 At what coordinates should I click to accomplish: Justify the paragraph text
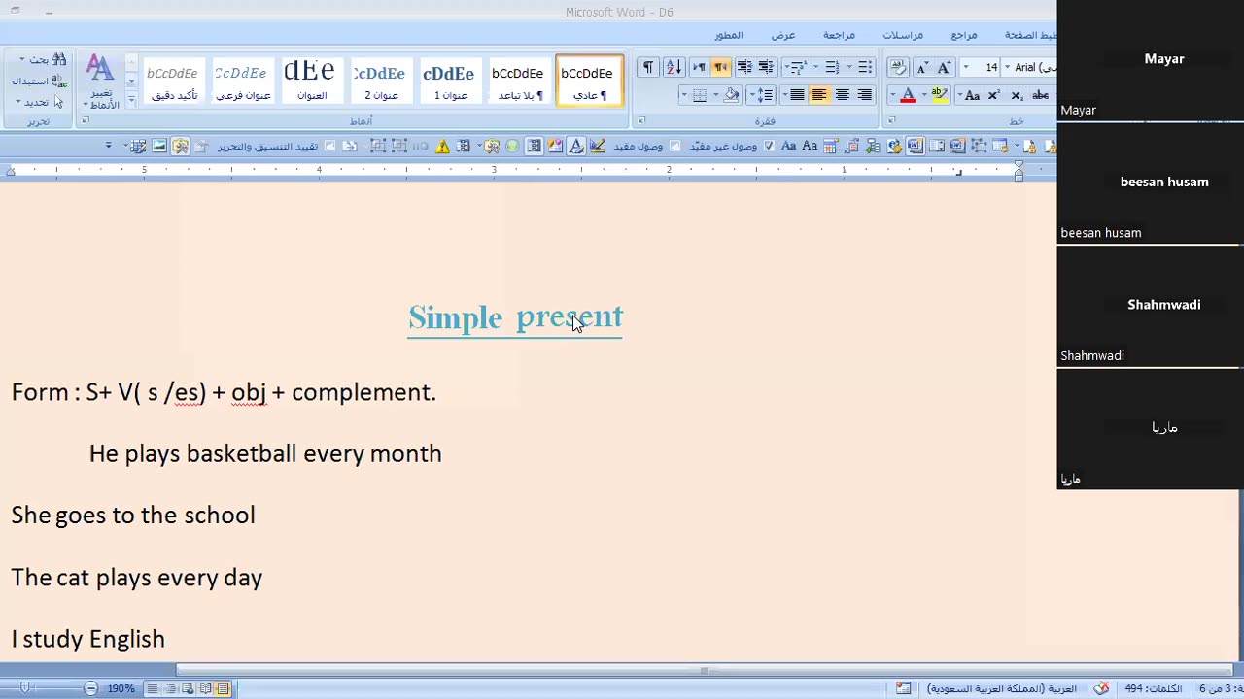coord(797,95)
